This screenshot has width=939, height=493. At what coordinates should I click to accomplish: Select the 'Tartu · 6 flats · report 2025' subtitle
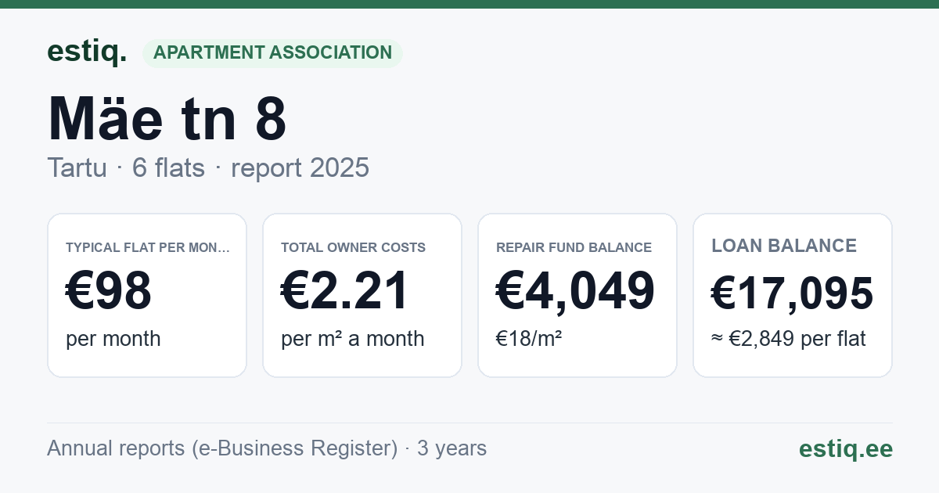coord(208,167)
